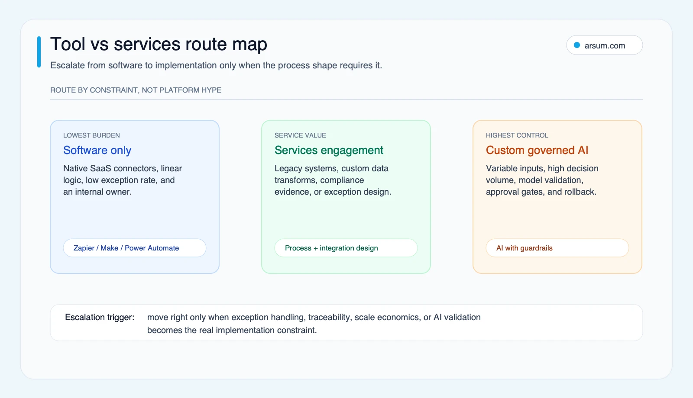The image size is (693, 398).
Task: Click the Native SaaS connectors description
Action: click(x=123, y=180)
